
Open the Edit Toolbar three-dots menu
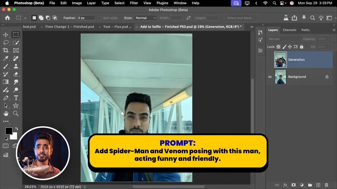(x=6, y=121)
